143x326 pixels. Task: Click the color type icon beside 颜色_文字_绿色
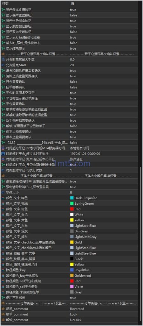coord(3,198)
